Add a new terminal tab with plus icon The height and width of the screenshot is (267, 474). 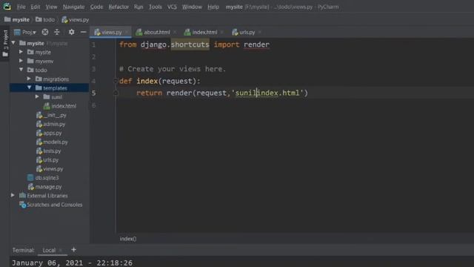coord(73,250)
